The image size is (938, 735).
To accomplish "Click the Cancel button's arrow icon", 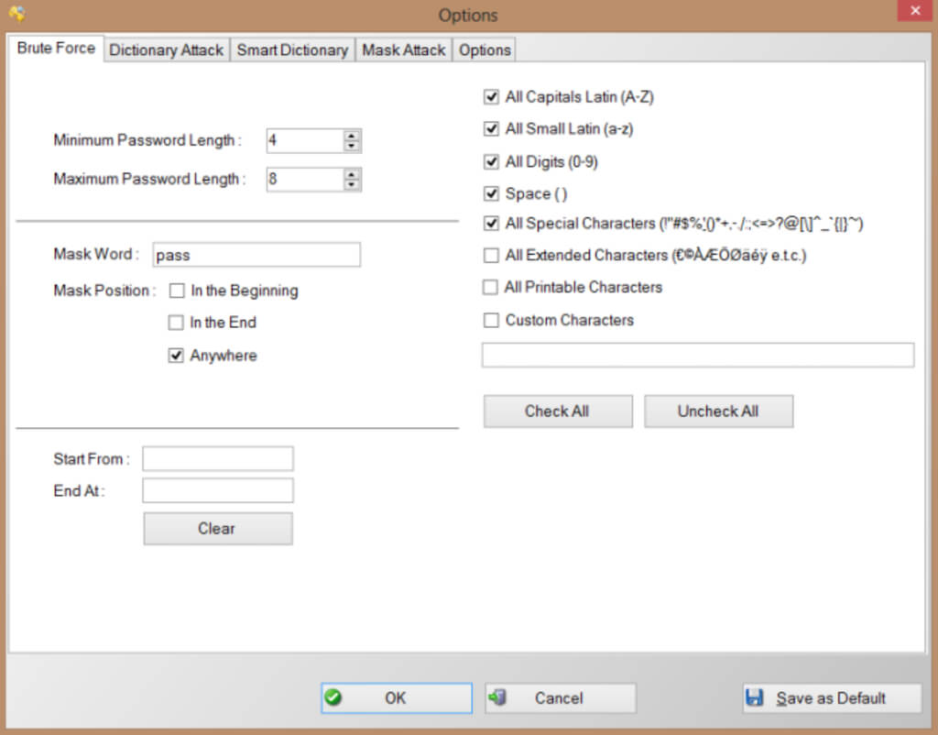I will (497, 697).
